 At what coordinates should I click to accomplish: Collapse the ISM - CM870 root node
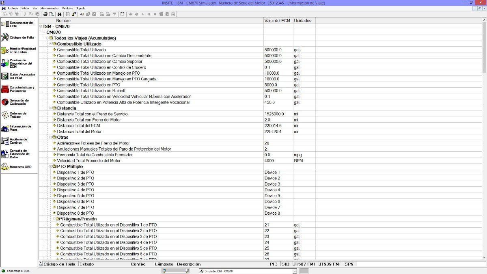41,26
